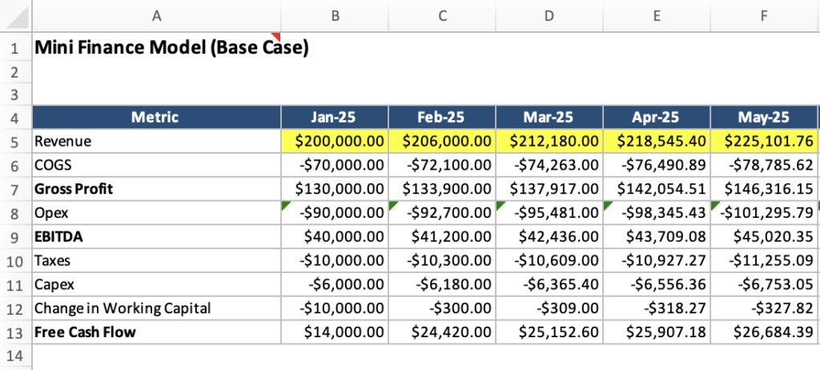Click the May-25 Free Cash Flow value

[x=763, y=332]
